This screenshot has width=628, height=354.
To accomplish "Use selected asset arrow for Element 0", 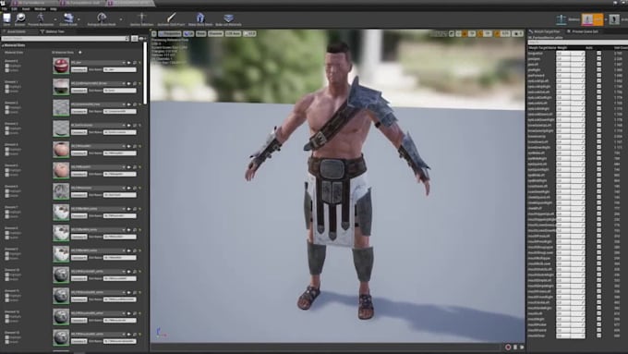I will (129, 63).
